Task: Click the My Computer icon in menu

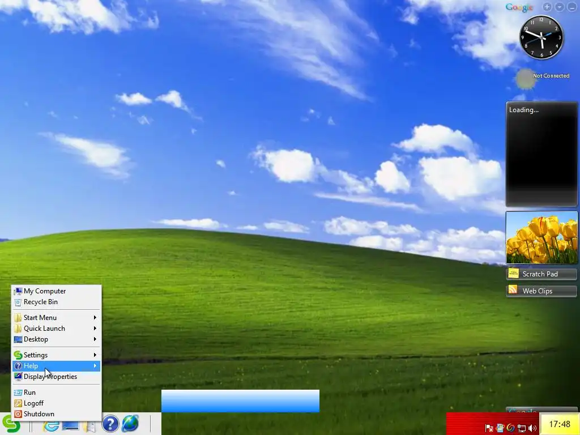Action: pyautogui.click(x=18, y=292)
